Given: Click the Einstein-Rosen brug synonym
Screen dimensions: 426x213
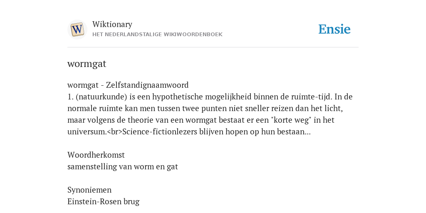Looking at the screenshot, I should (x=103, y=202).
